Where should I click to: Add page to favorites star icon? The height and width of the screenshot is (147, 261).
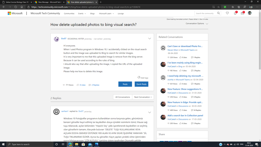218,7
